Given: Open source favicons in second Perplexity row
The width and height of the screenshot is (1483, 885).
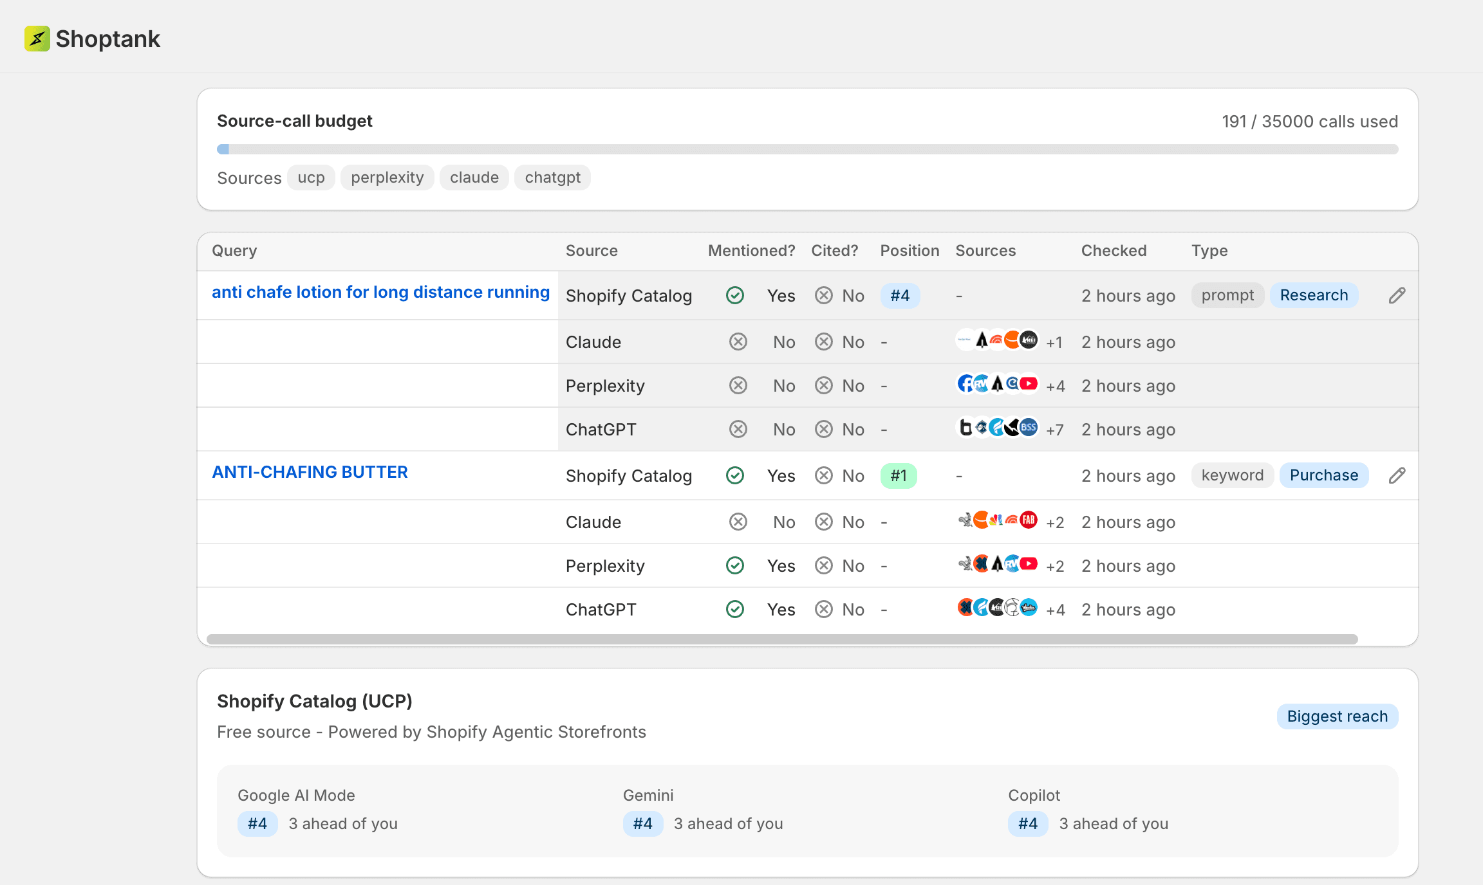Looking at the screenshot, I should pos(997,564).
